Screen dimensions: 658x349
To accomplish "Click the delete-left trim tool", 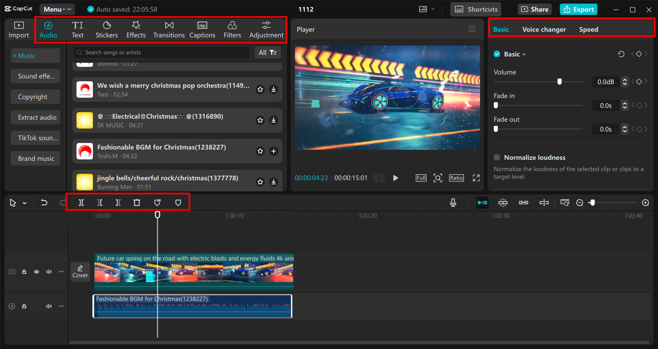I will click(x=100, y=203).
